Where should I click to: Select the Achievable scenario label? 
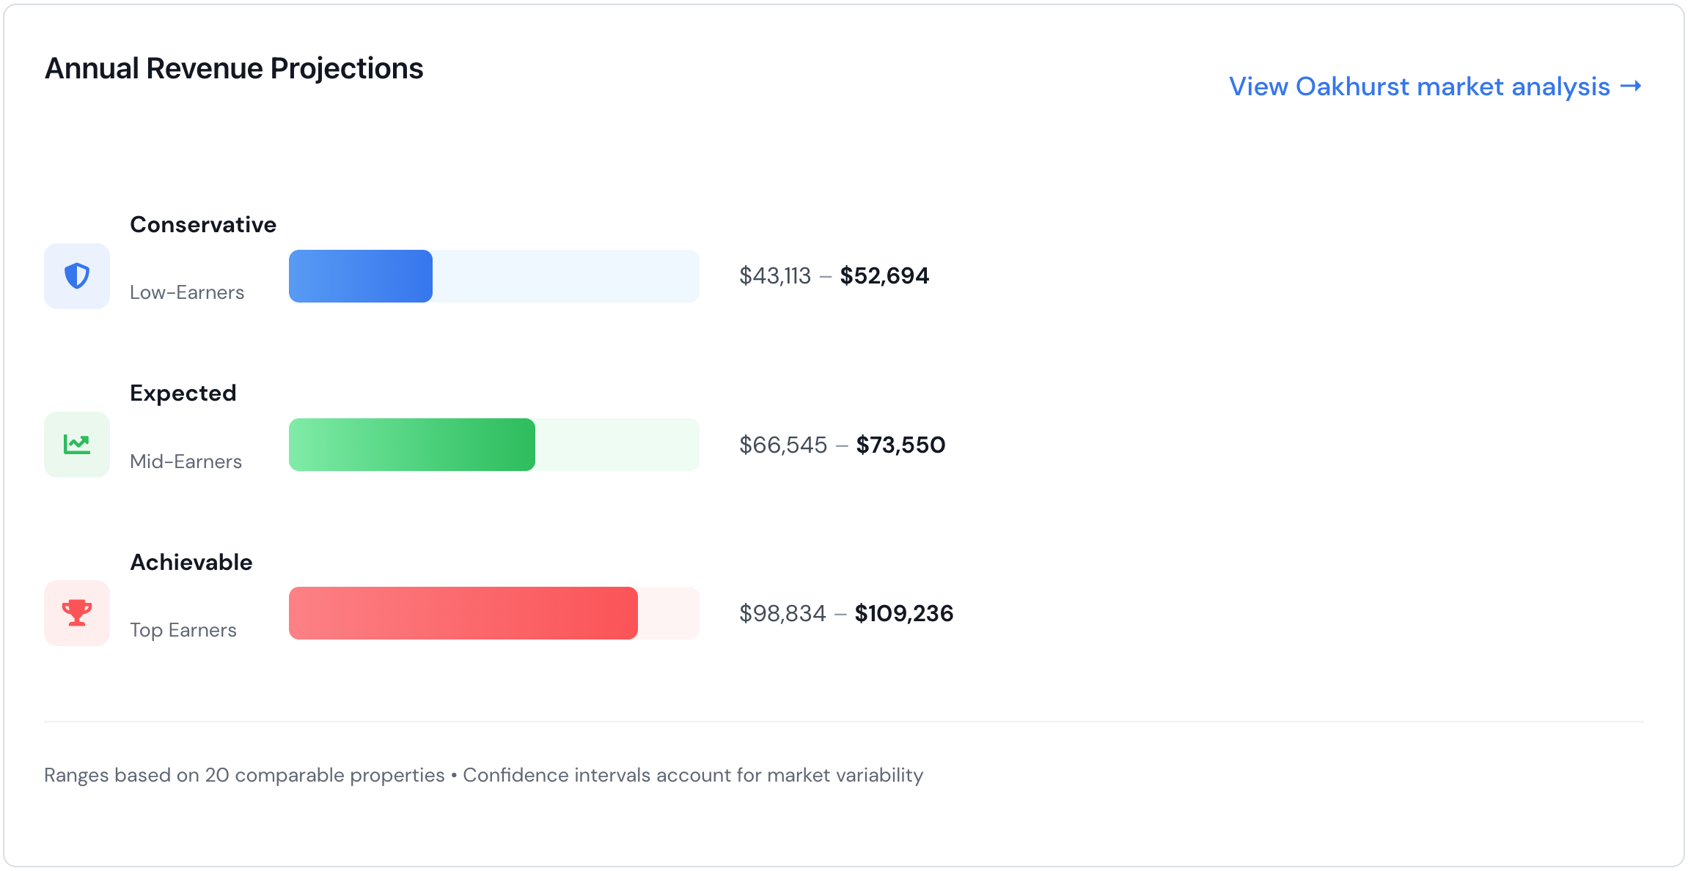(x=191, y=563)
